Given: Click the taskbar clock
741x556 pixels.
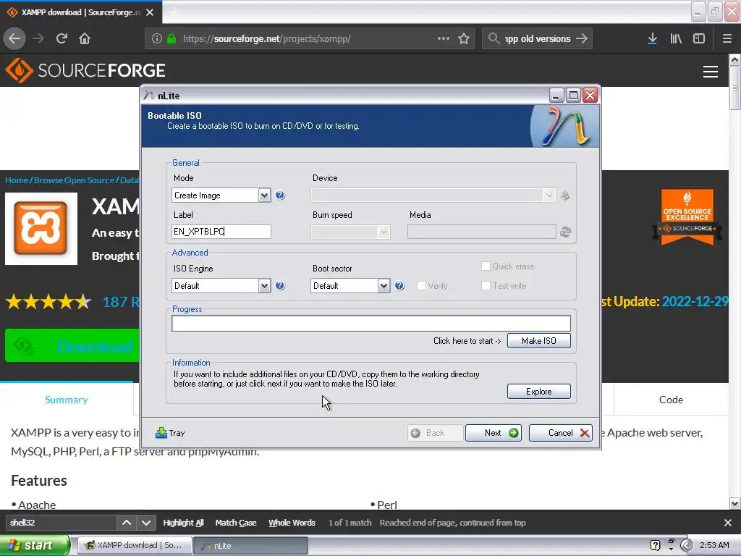Looking at the screenshot, I should (x=714, y=545).
